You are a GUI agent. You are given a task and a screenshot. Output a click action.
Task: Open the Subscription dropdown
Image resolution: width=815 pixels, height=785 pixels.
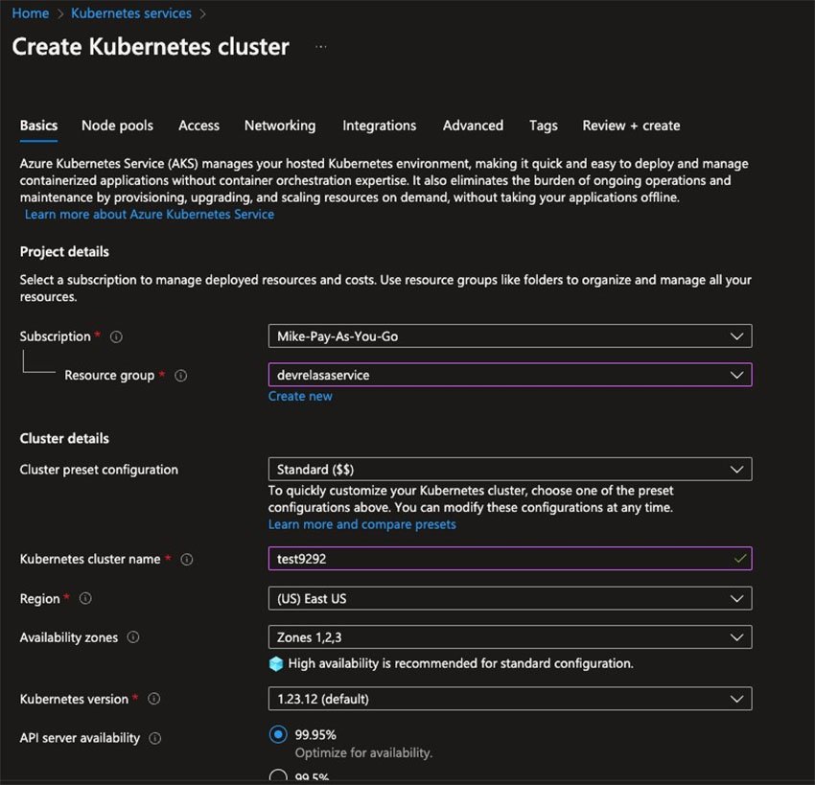tap(509, 336)
